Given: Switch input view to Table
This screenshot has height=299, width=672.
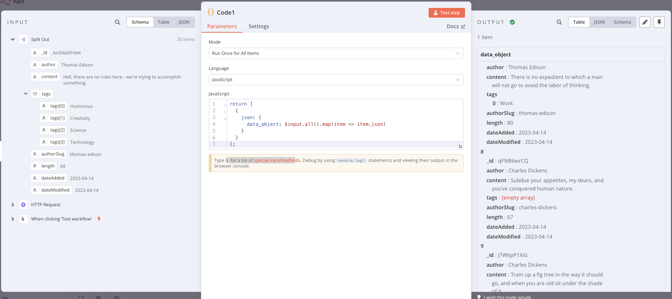Looking at the screenshot, I should pos(163,22).
